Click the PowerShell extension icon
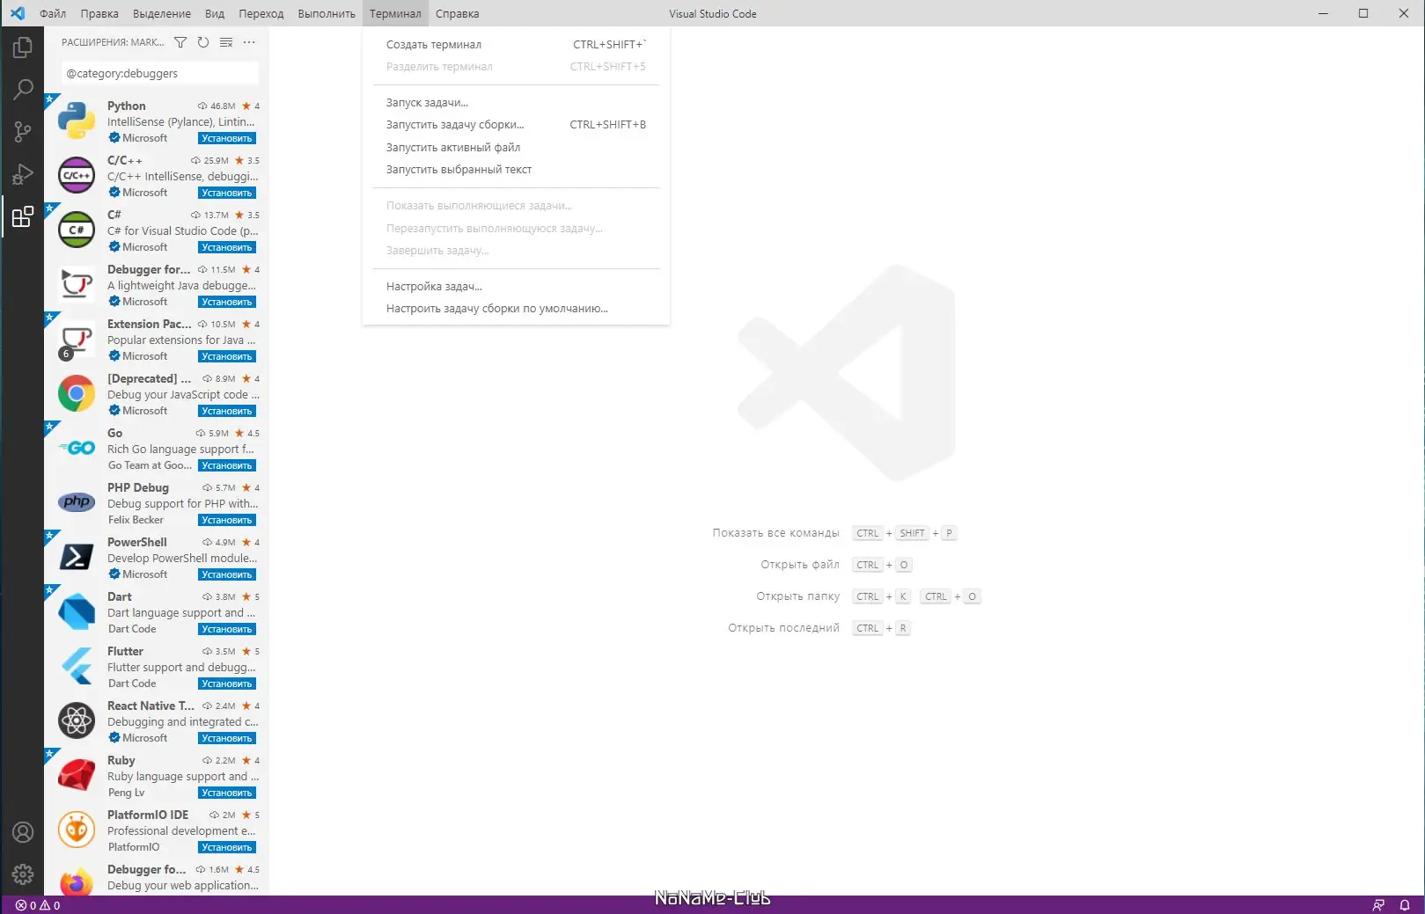Viewport: 1425px width, 914px height. click(x=77, y=558)
